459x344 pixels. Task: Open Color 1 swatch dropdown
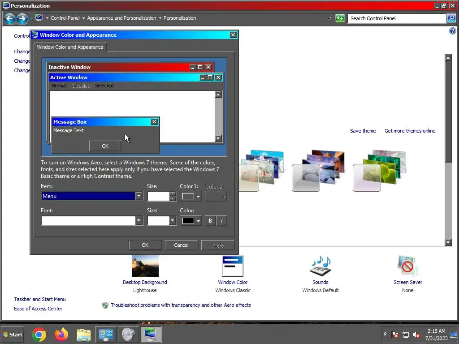[x=191, y=196]
